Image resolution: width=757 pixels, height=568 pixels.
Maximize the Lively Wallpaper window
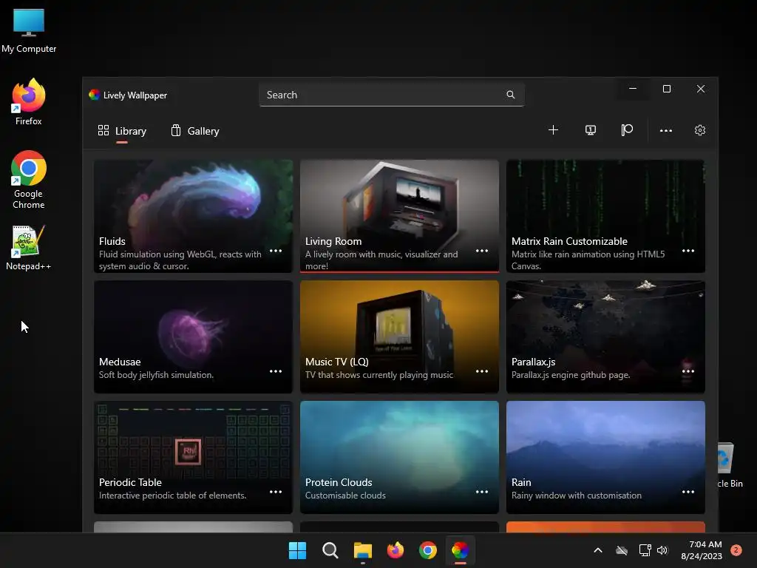coord(667,89)
